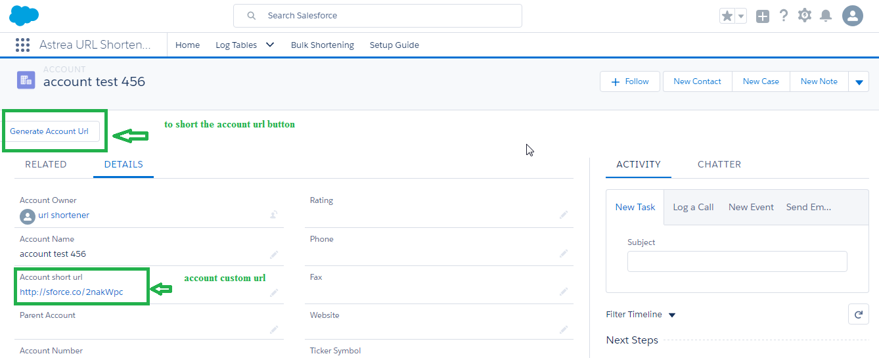Open the Favorites star icon

727,16
